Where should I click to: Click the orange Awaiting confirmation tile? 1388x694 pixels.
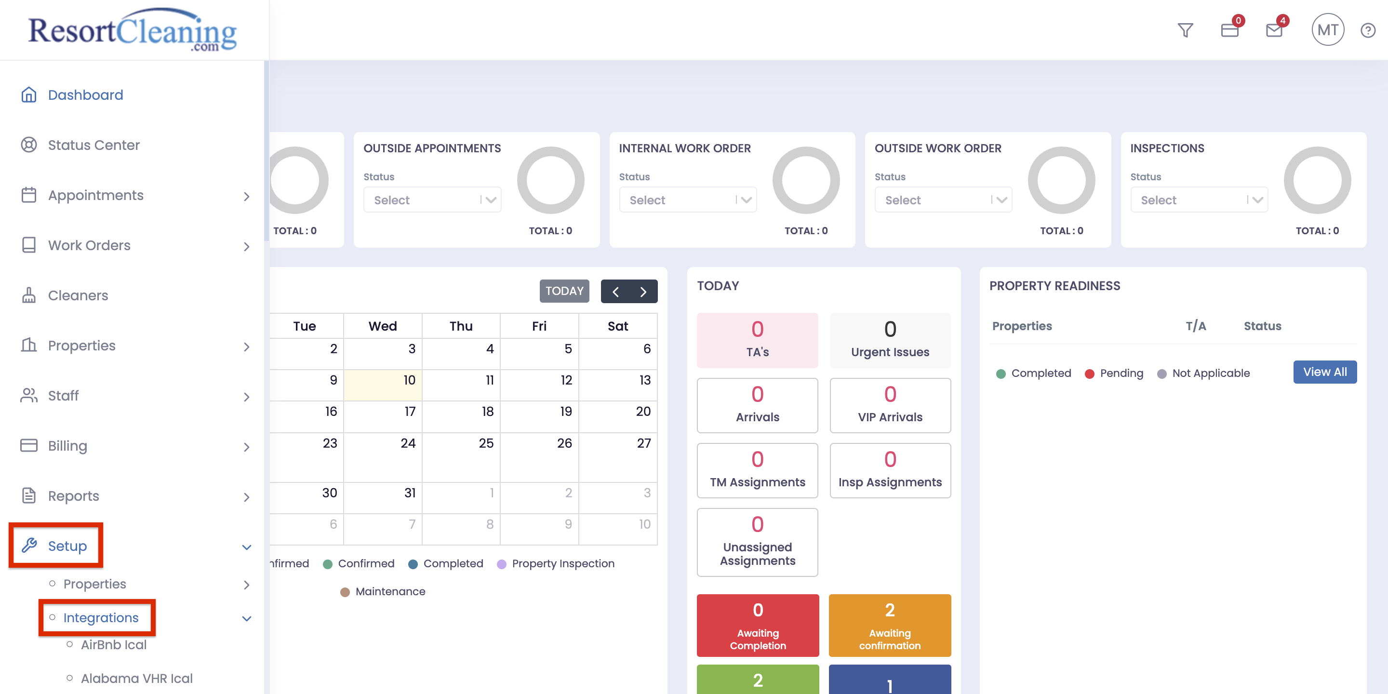point(889,625)
